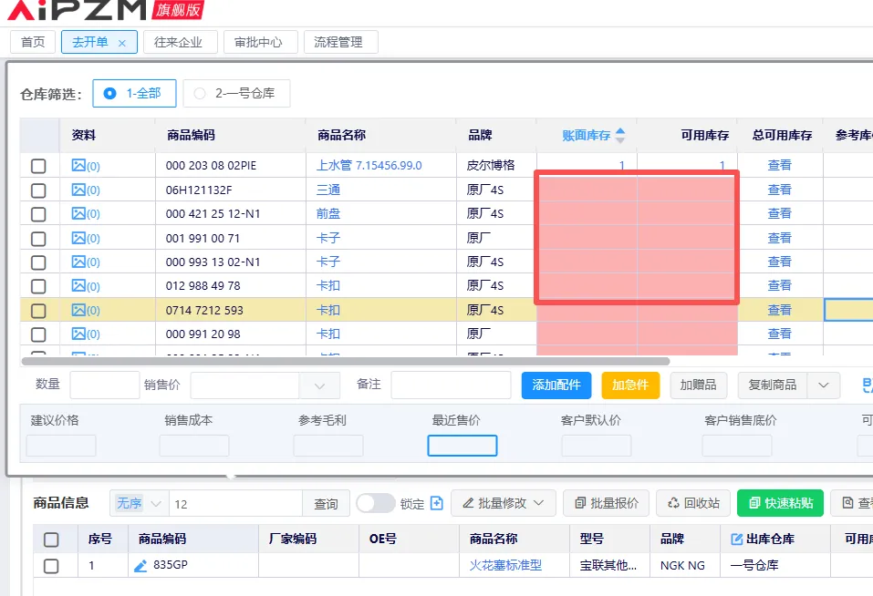Open the 无序 sort dropdown

pyautogui.click(x=138, y=503)
